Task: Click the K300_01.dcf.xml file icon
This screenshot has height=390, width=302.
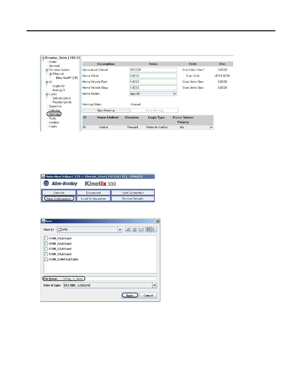Action: 46,238
